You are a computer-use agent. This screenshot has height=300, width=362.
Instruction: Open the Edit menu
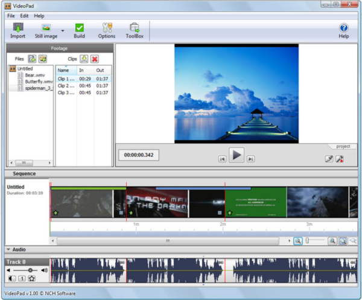[24, 15]
